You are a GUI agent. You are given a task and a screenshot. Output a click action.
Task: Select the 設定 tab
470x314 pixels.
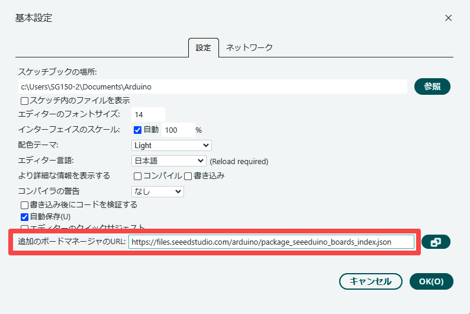(x=203, y=47)
